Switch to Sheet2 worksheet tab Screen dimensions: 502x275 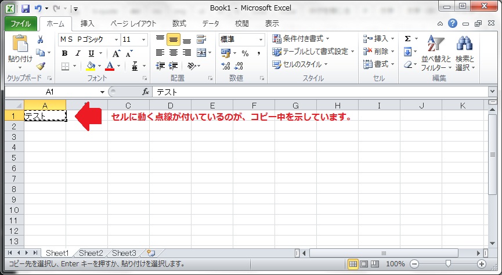click(91, 253)
